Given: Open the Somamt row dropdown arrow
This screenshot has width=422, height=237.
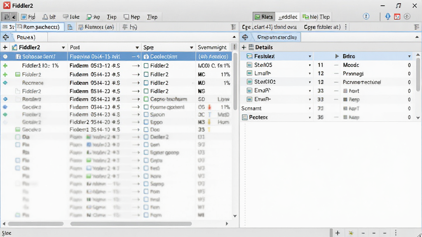Looking at the screenshot, I should point(310,109).
